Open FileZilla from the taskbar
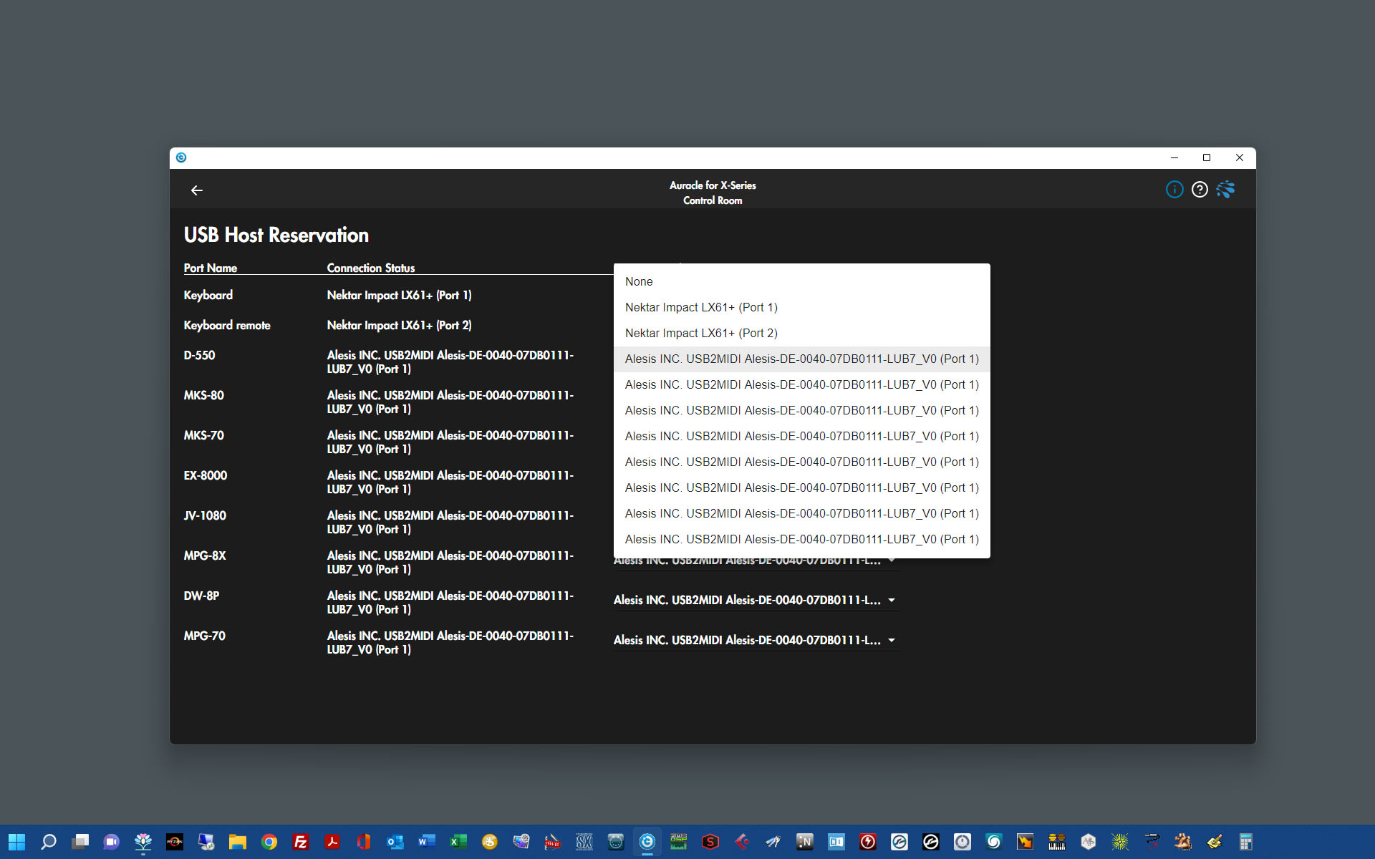 coord(301,842)
